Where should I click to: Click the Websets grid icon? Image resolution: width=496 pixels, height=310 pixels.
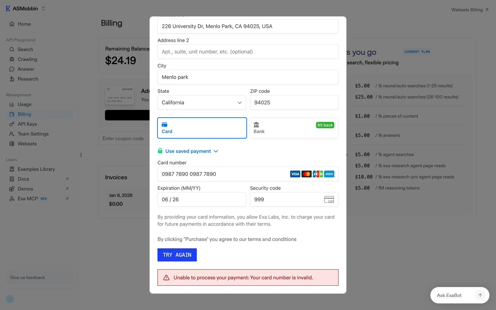(12, 144)
